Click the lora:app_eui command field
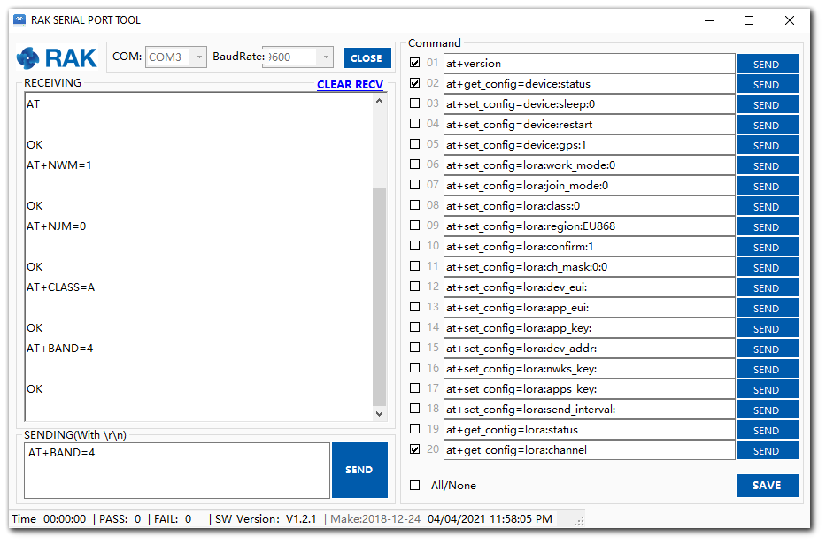The image size is (826, 544). 590,308
